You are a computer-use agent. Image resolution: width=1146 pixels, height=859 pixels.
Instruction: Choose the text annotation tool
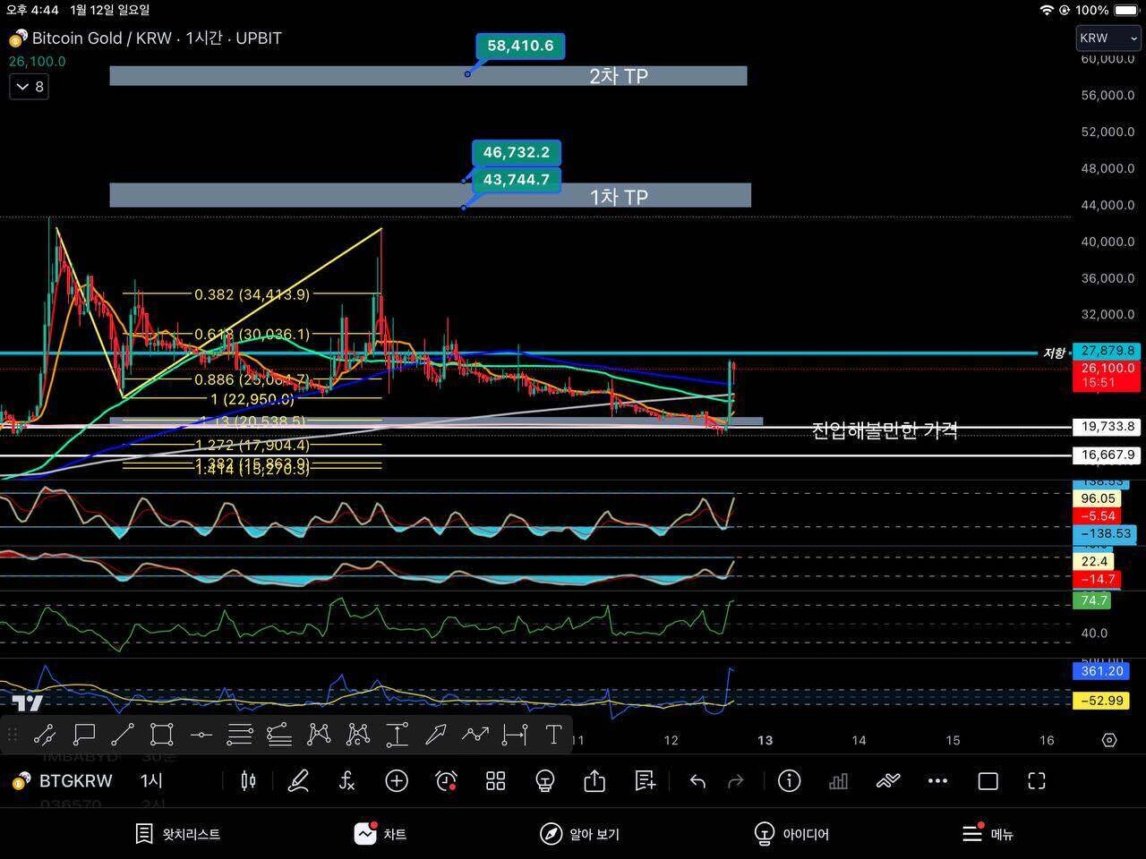point(553,735)
